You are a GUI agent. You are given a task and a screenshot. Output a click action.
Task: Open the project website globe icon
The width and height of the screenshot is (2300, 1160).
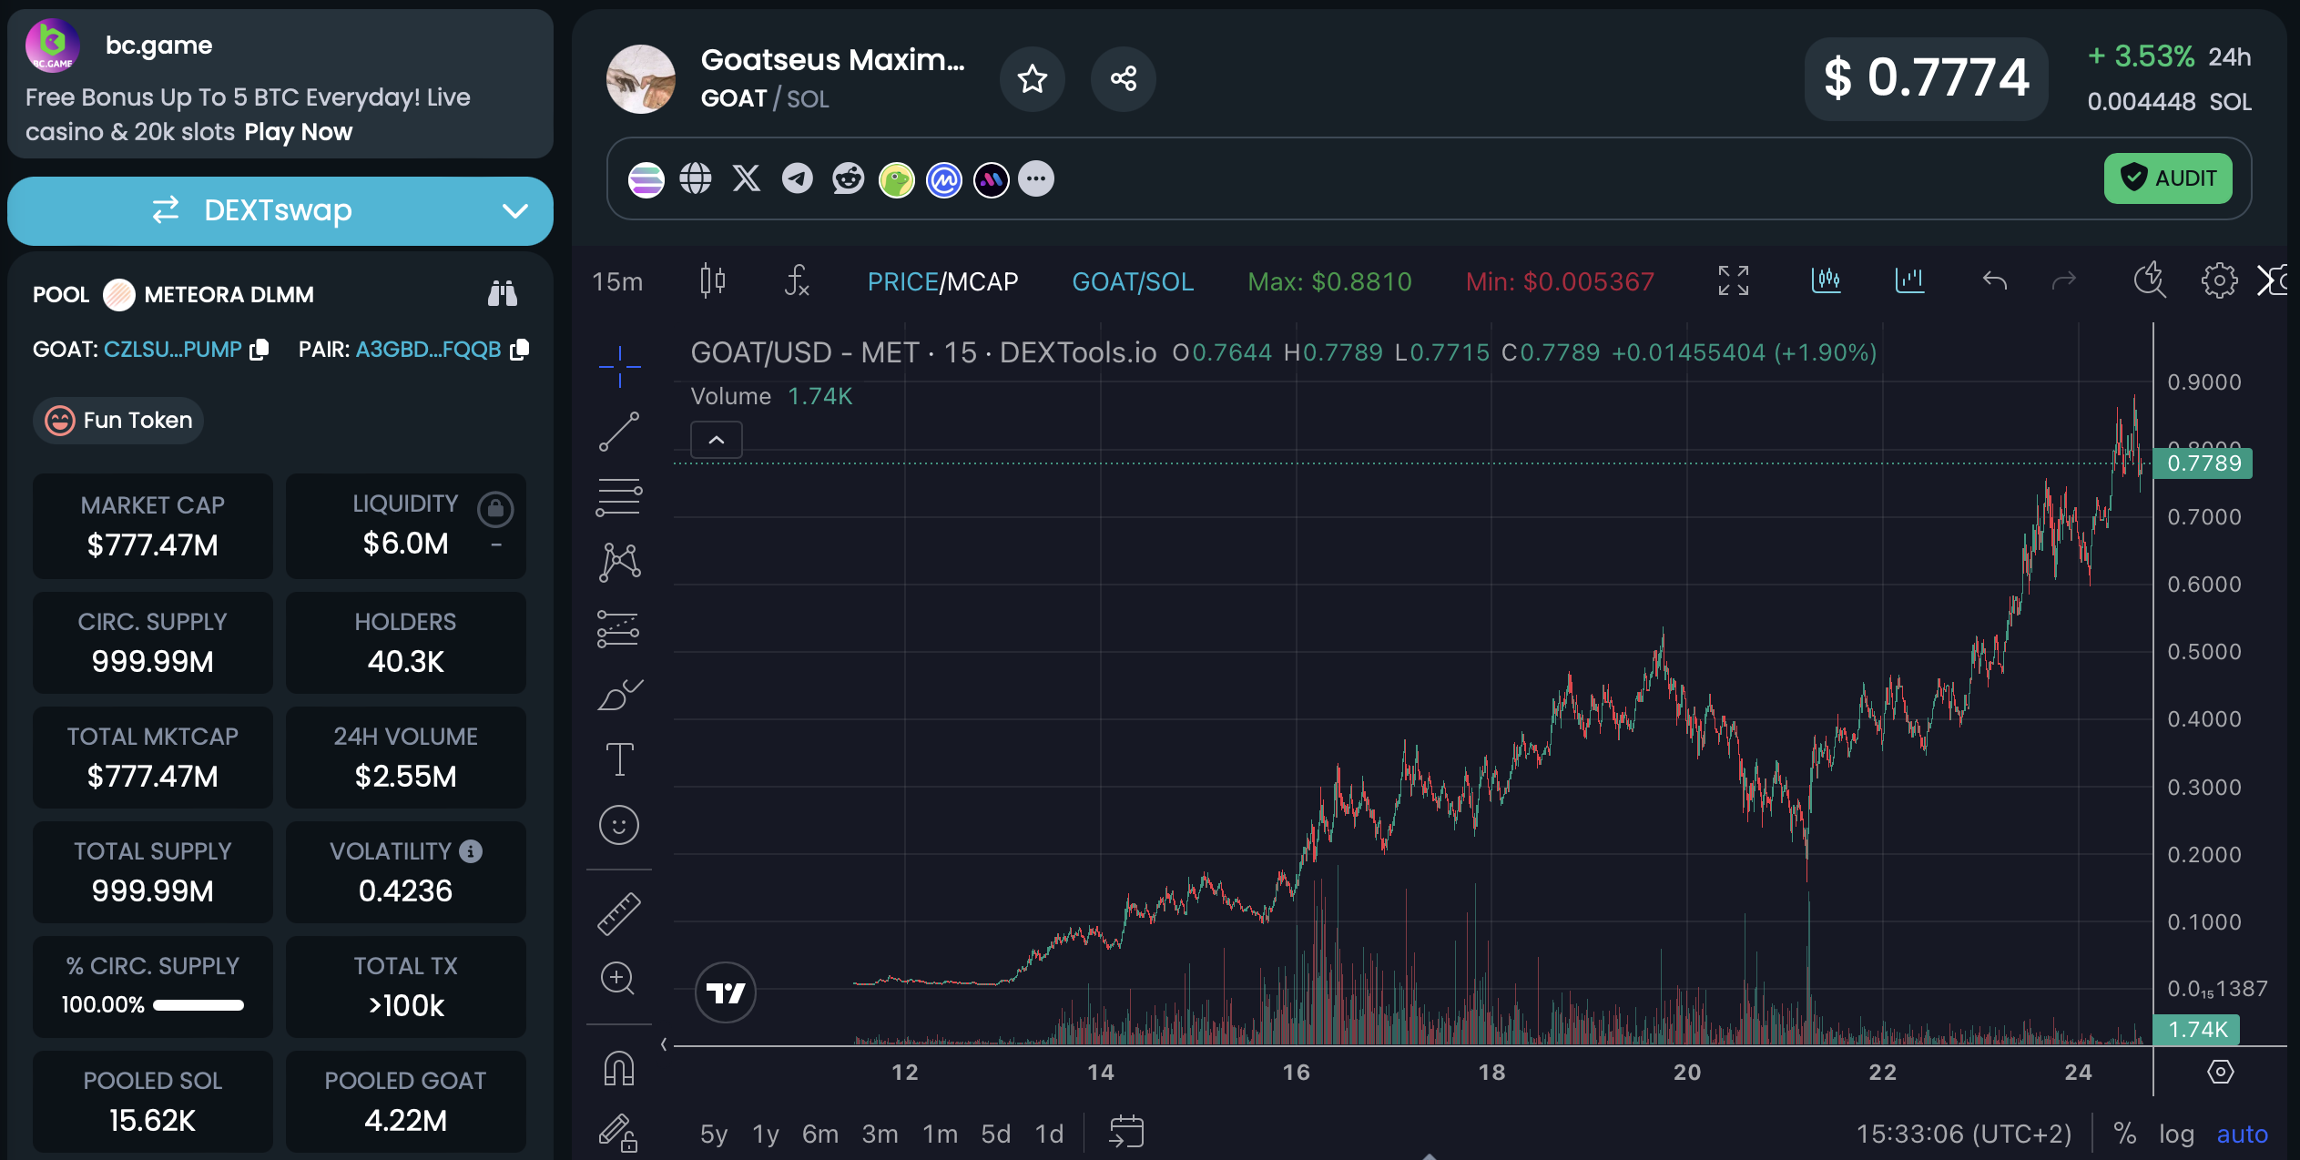point(696,178)
